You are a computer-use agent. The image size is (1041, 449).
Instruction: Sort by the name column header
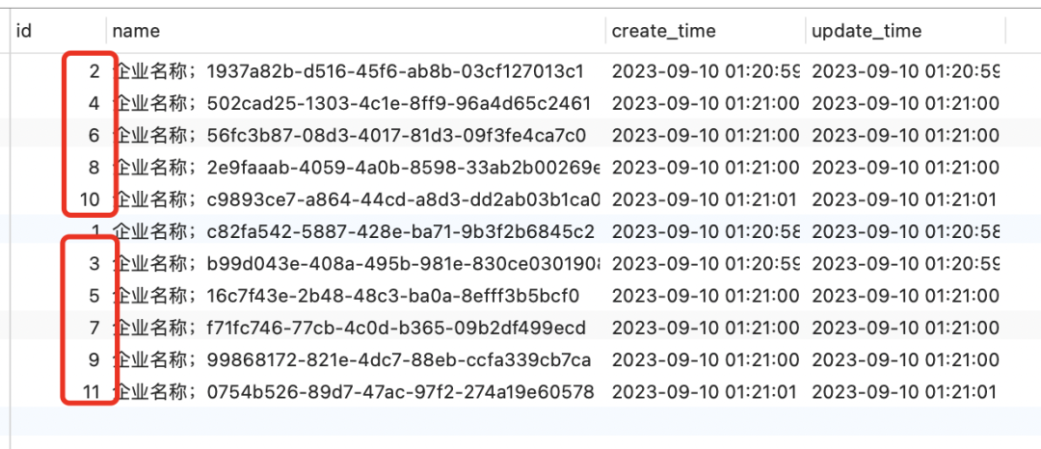(x=136, y=31)
